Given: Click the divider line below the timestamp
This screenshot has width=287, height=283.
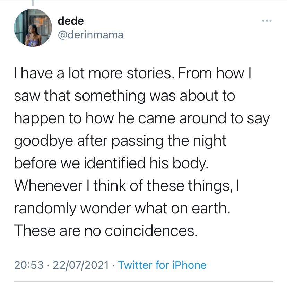Looking at the screenshot, I should (x=143, y=281).
